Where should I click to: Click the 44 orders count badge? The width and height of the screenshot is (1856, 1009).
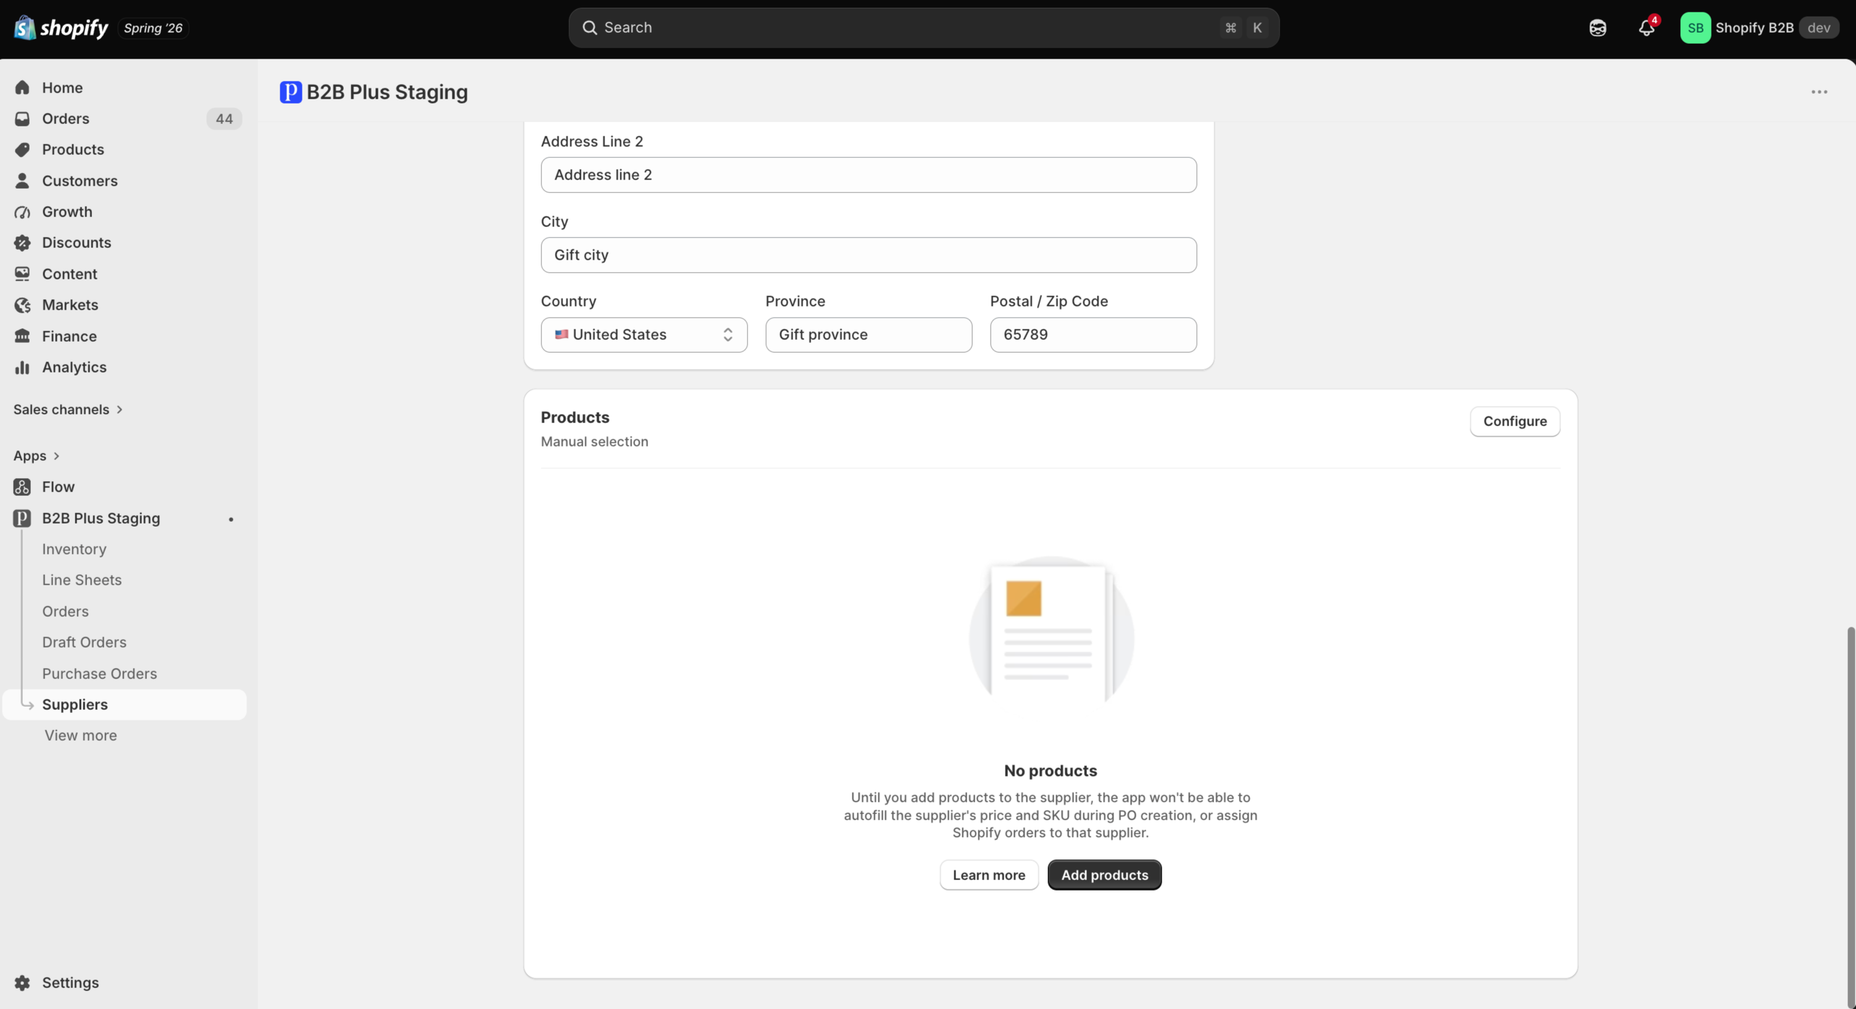pos(224,119)
